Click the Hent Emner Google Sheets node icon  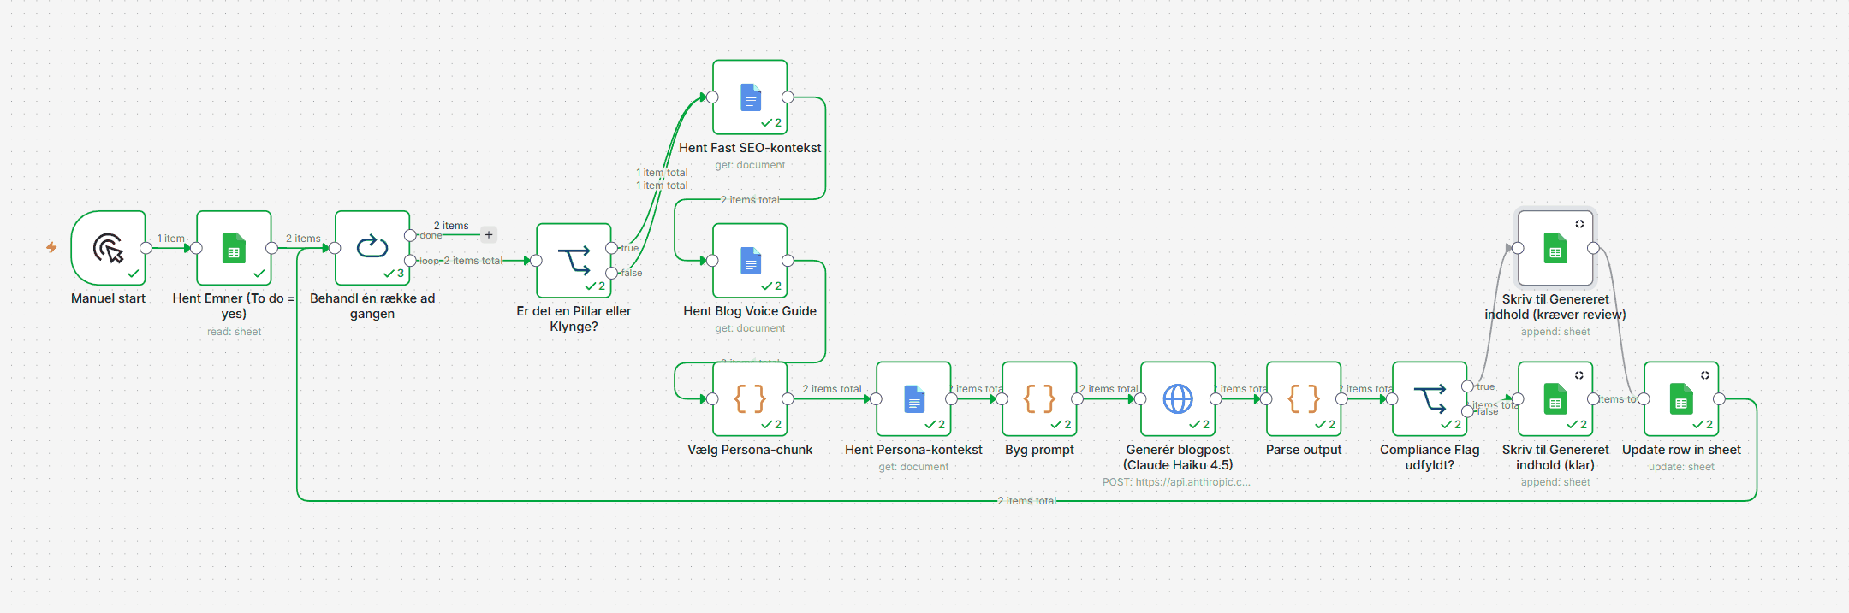pos(234,248)
